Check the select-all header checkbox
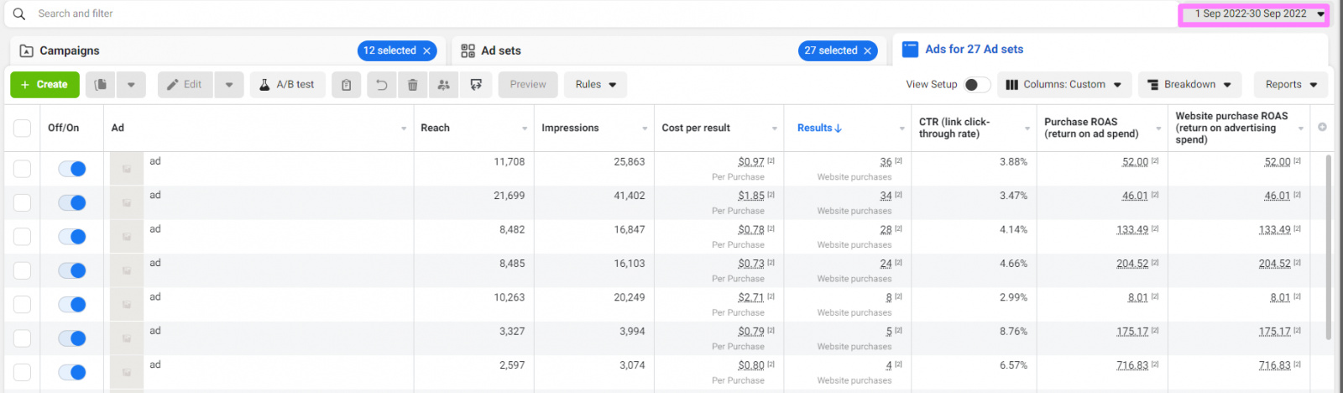Viewport: 1343px width, 393px height. point(23,128)
